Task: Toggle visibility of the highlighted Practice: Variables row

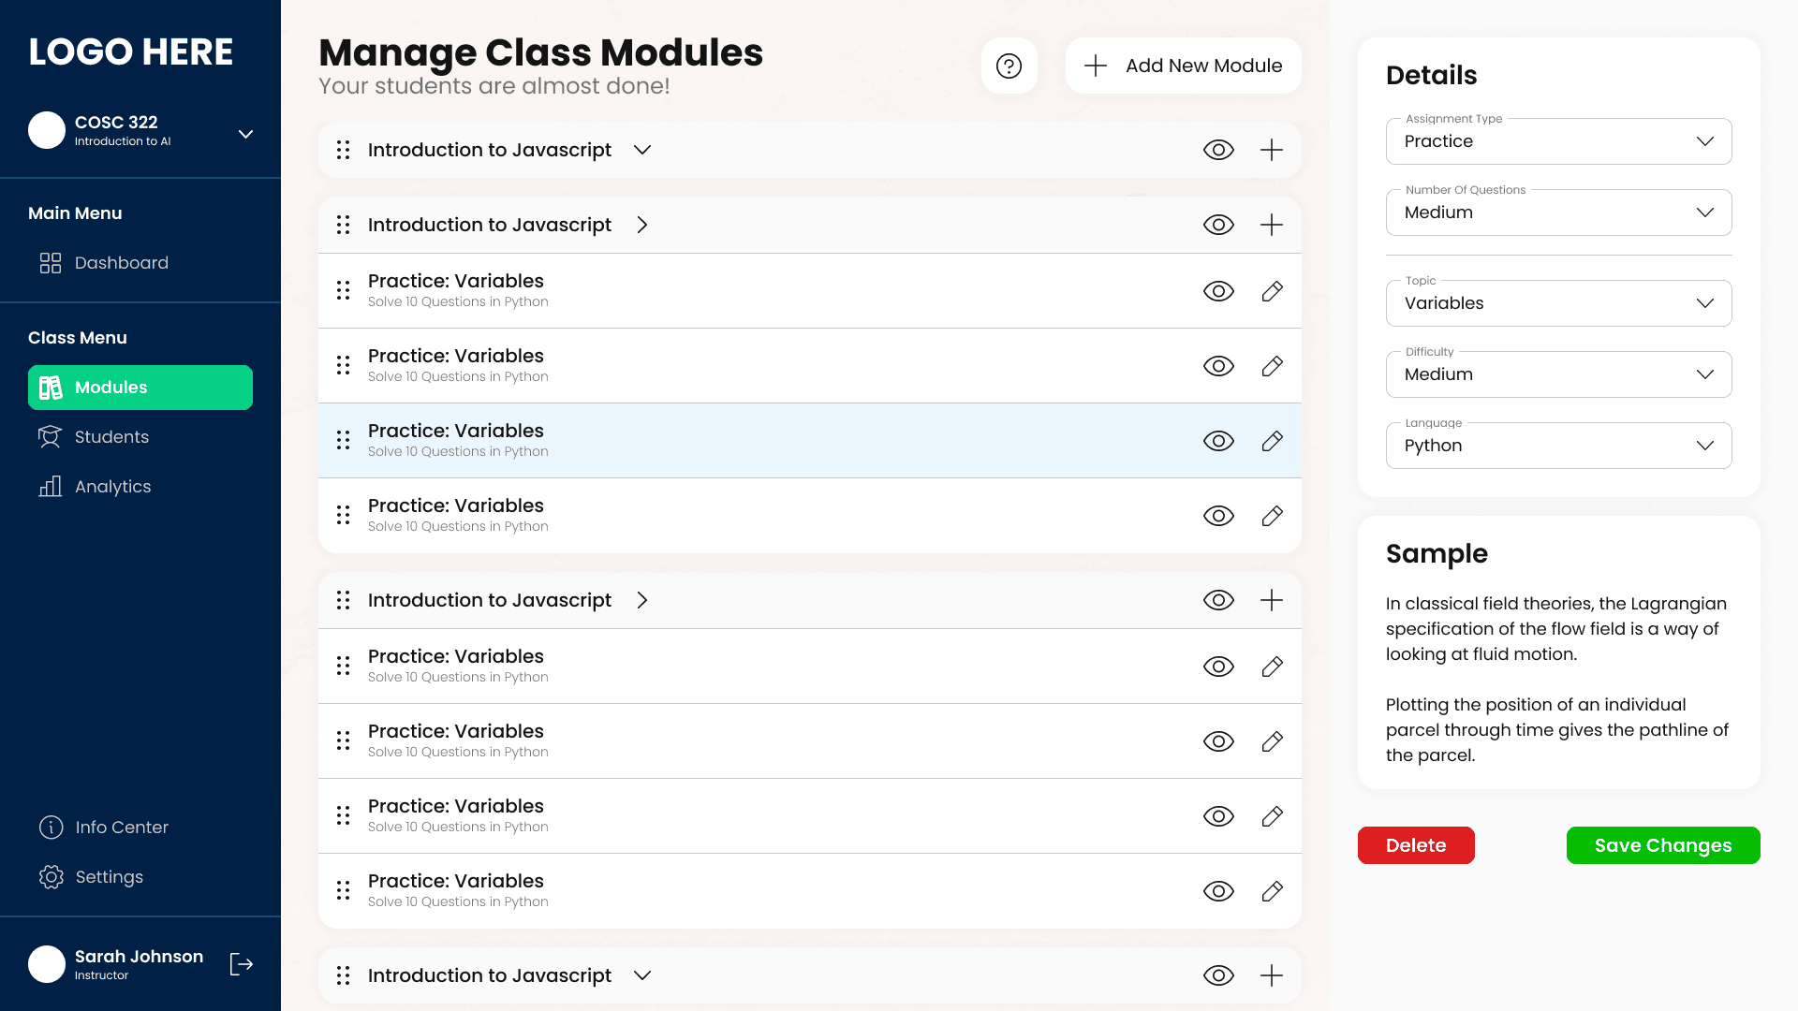Action: coord(1218,441)
